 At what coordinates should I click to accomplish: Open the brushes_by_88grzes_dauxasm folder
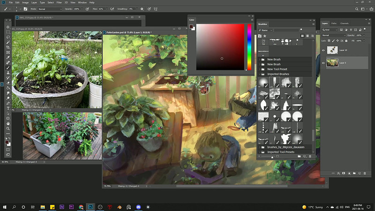(285, 147)
